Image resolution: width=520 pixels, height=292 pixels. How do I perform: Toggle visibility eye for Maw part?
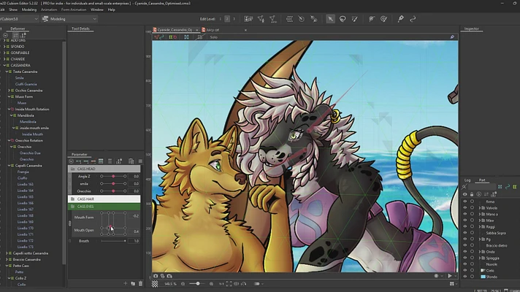tap(465, 220)
